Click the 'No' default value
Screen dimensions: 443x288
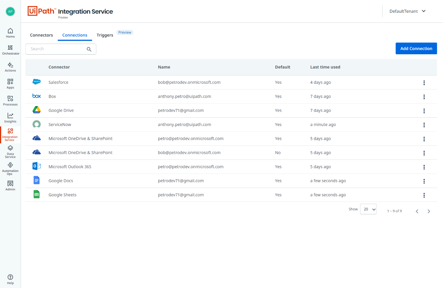click(x=278, y=152)
